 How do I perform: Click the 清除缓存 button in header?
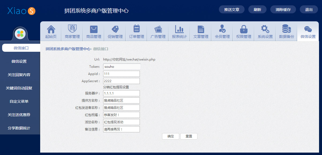283,9
